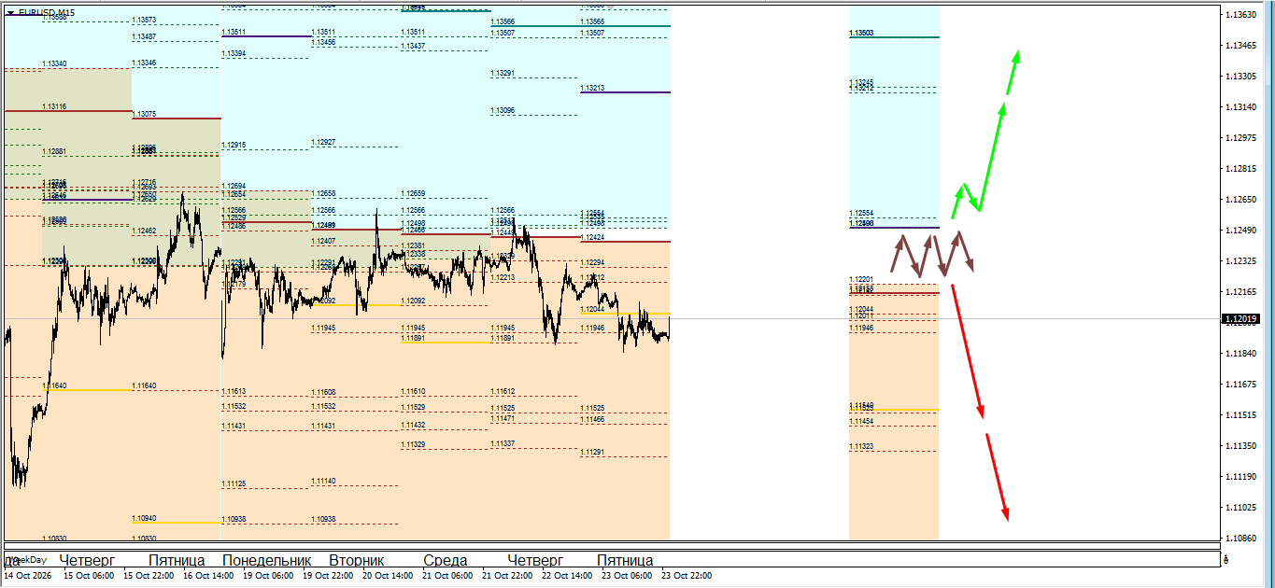
Task: Click the 14 Oct 2026 date label
Action: [x=28, y=576]
